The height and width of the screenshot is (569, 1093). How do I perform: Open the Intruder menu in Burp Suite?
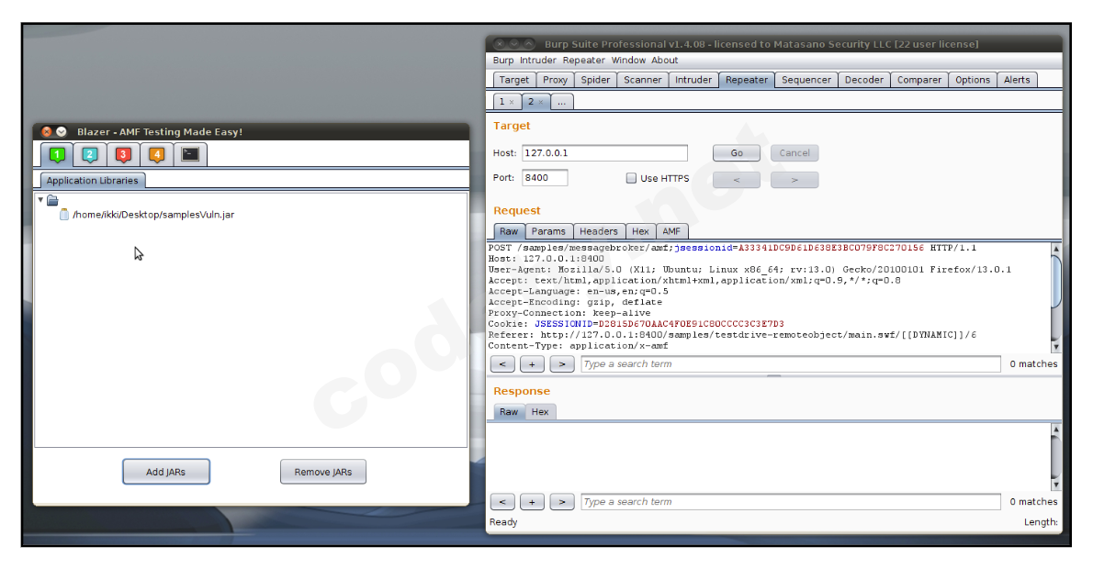(x=537, y=60)
